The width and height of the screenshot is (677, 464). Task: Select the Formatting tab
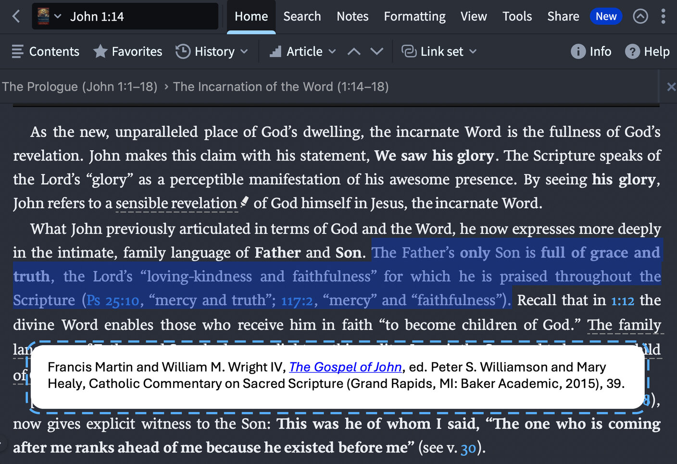[x=414, y=16]
